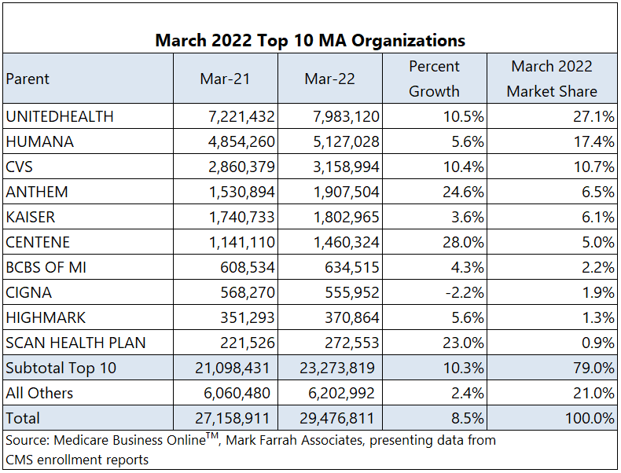Select Highmark market share 1.3%
Viewport: 621px width, 473px height.
point(598,318)
